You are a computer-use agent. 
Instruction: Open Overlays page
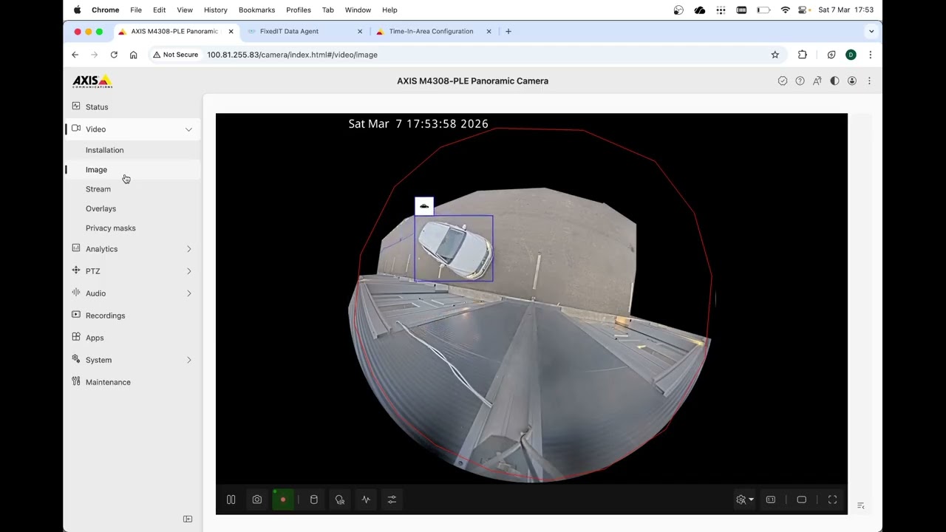[x=101, y=208]
